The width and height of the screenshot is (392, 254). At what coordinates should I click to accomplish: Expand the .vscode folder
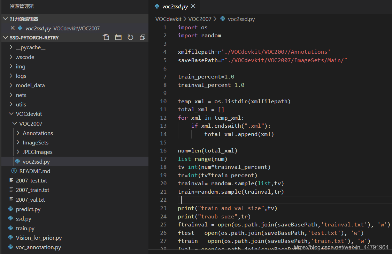click(x=11, y=57)
